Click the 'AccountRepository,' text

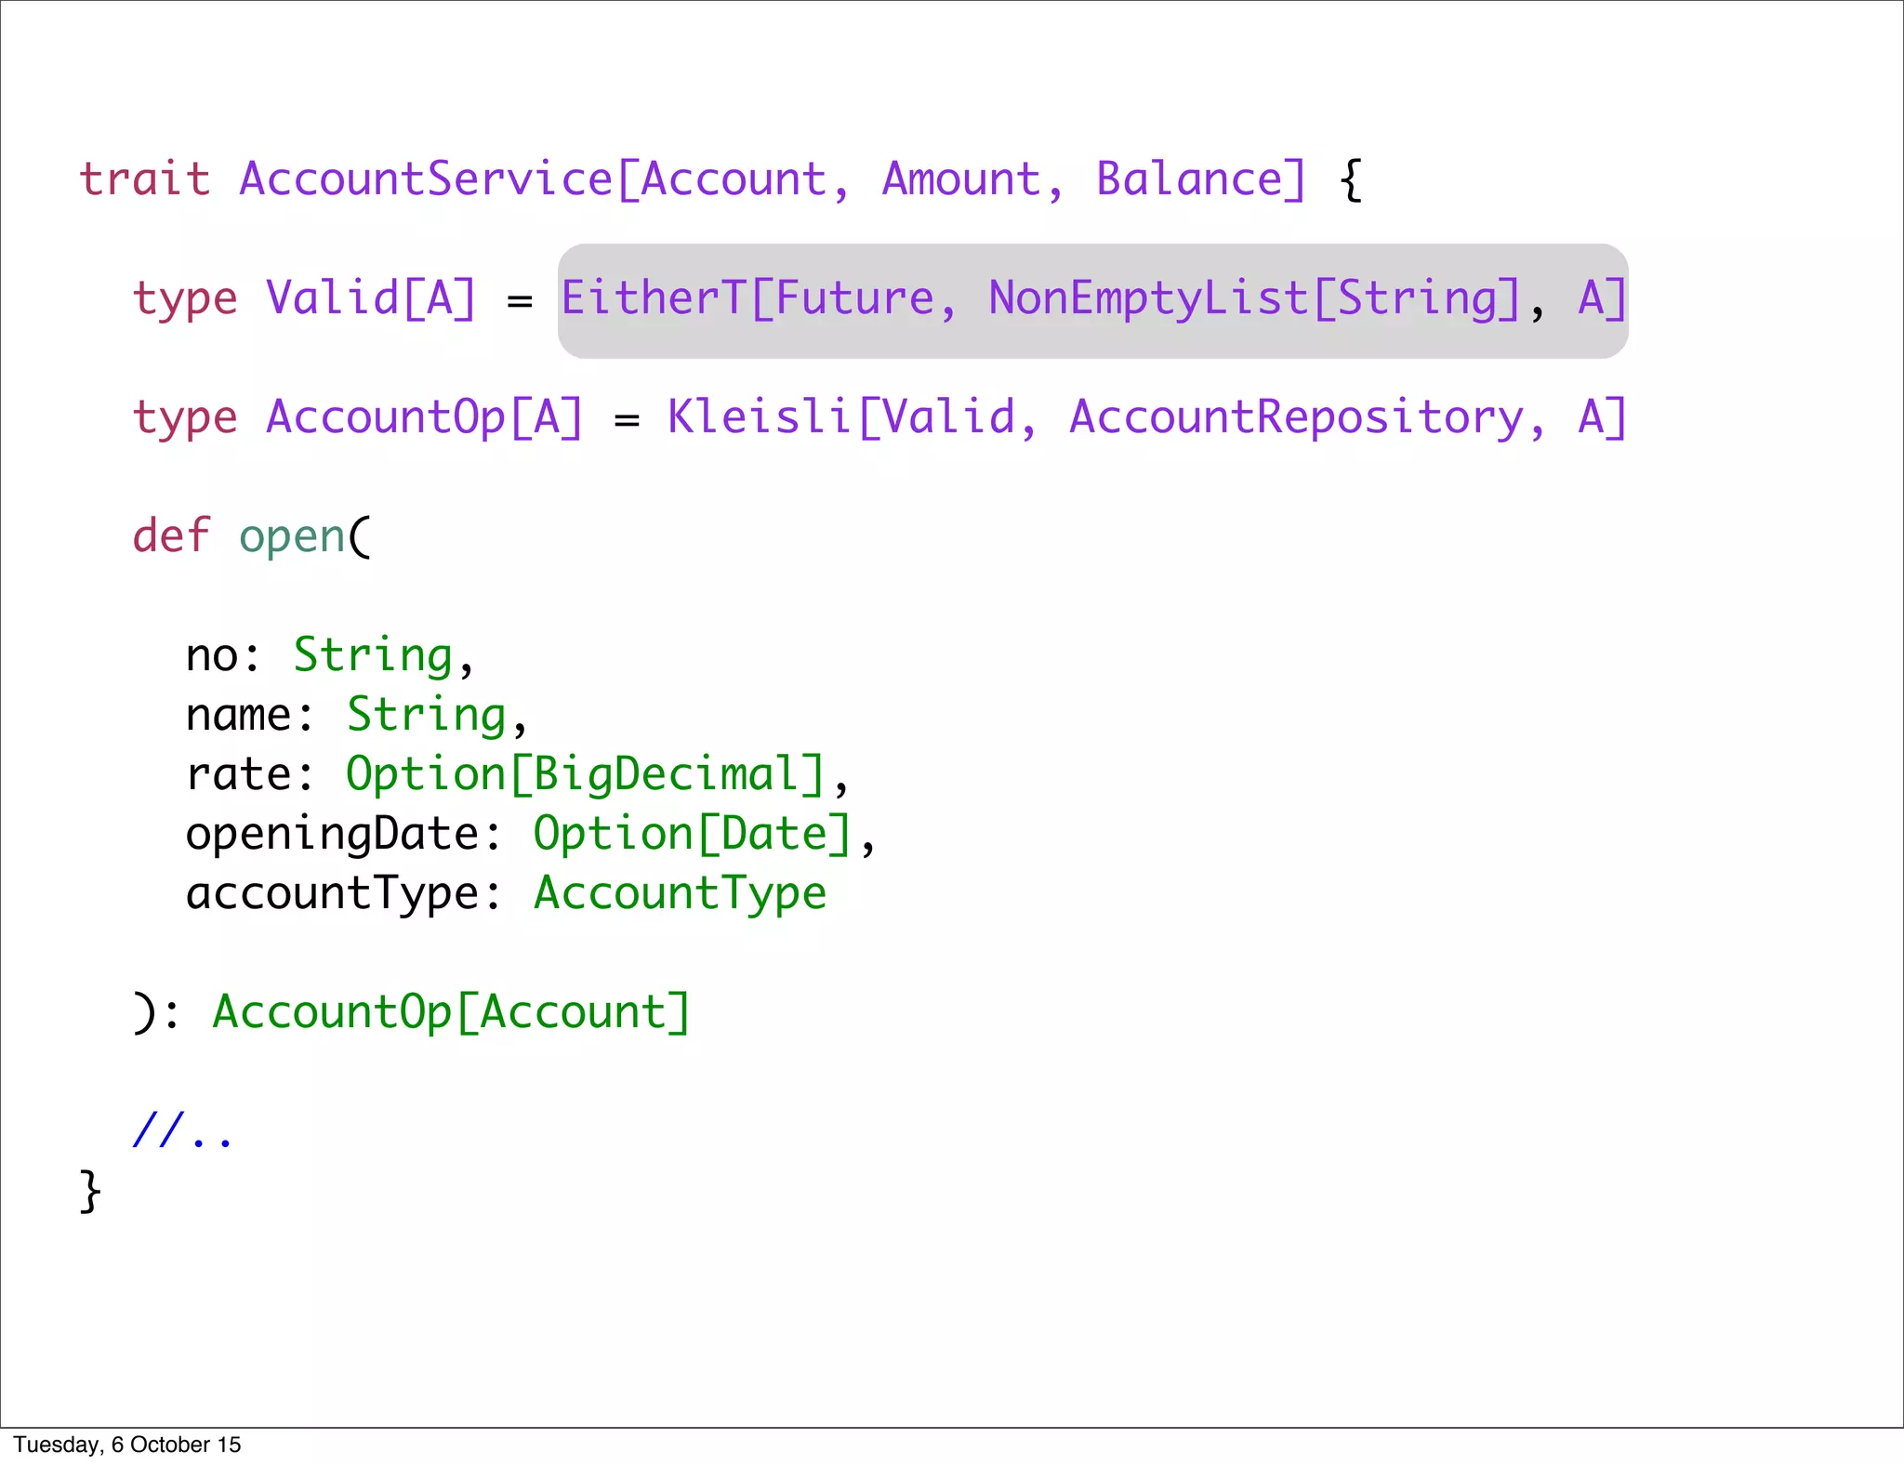[1307, 418]
